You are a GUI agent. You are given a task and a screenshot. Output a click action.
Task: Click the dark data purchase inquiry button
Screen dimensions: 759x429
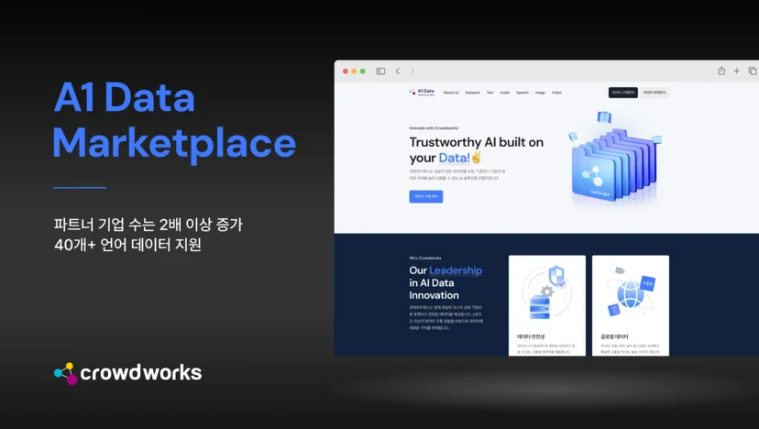pyautogui.click(x=623, y=93)
